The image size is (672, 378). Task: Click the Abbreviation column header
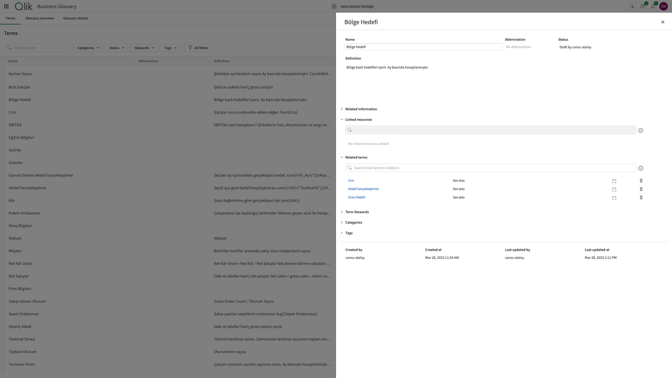click(148, 61)
